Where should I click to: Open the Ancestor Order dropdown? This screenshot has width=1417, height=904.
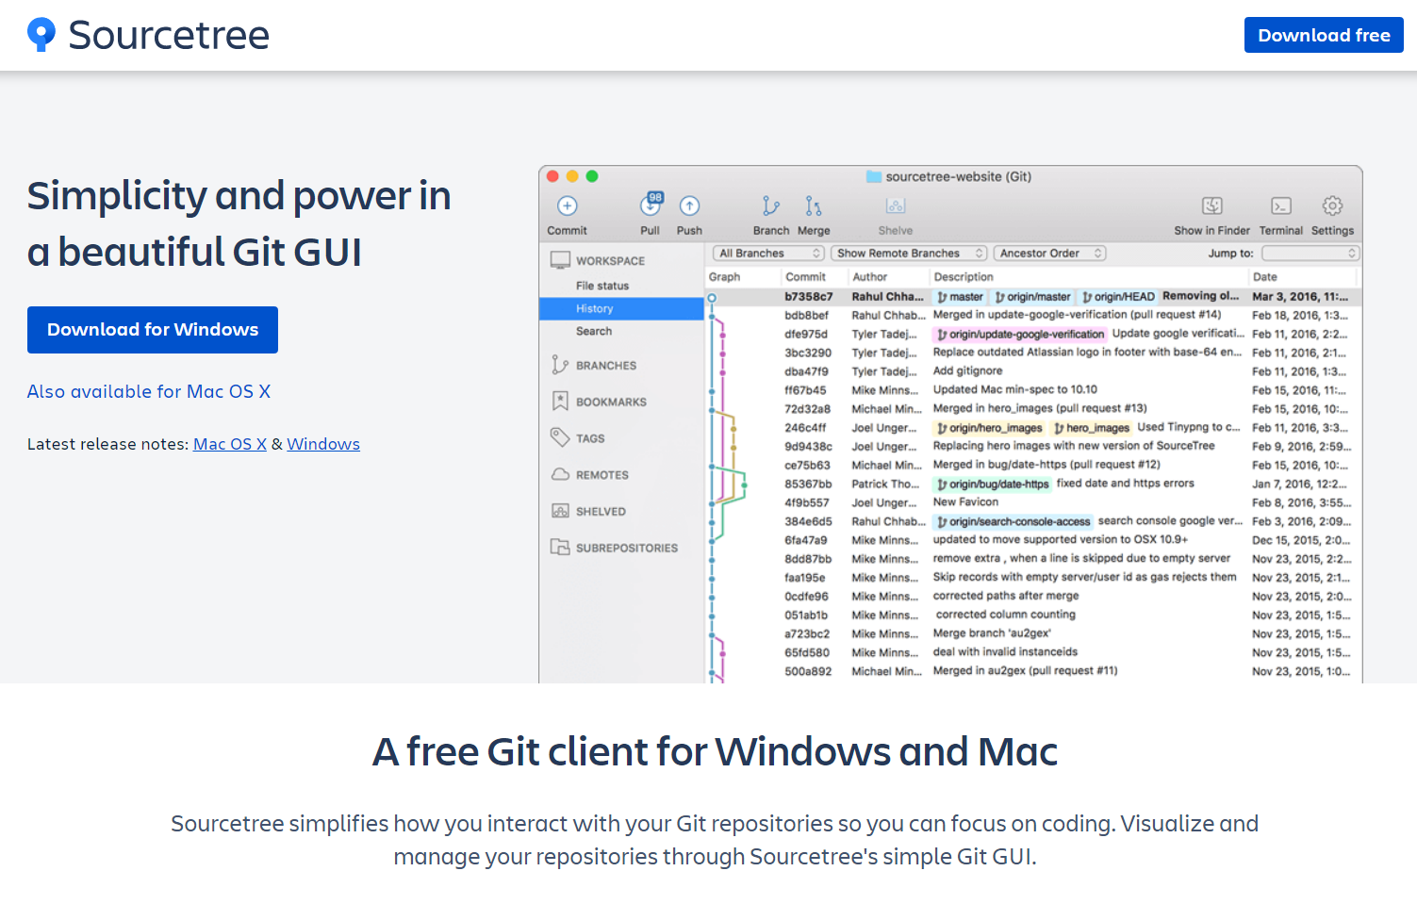(1049, 254)
